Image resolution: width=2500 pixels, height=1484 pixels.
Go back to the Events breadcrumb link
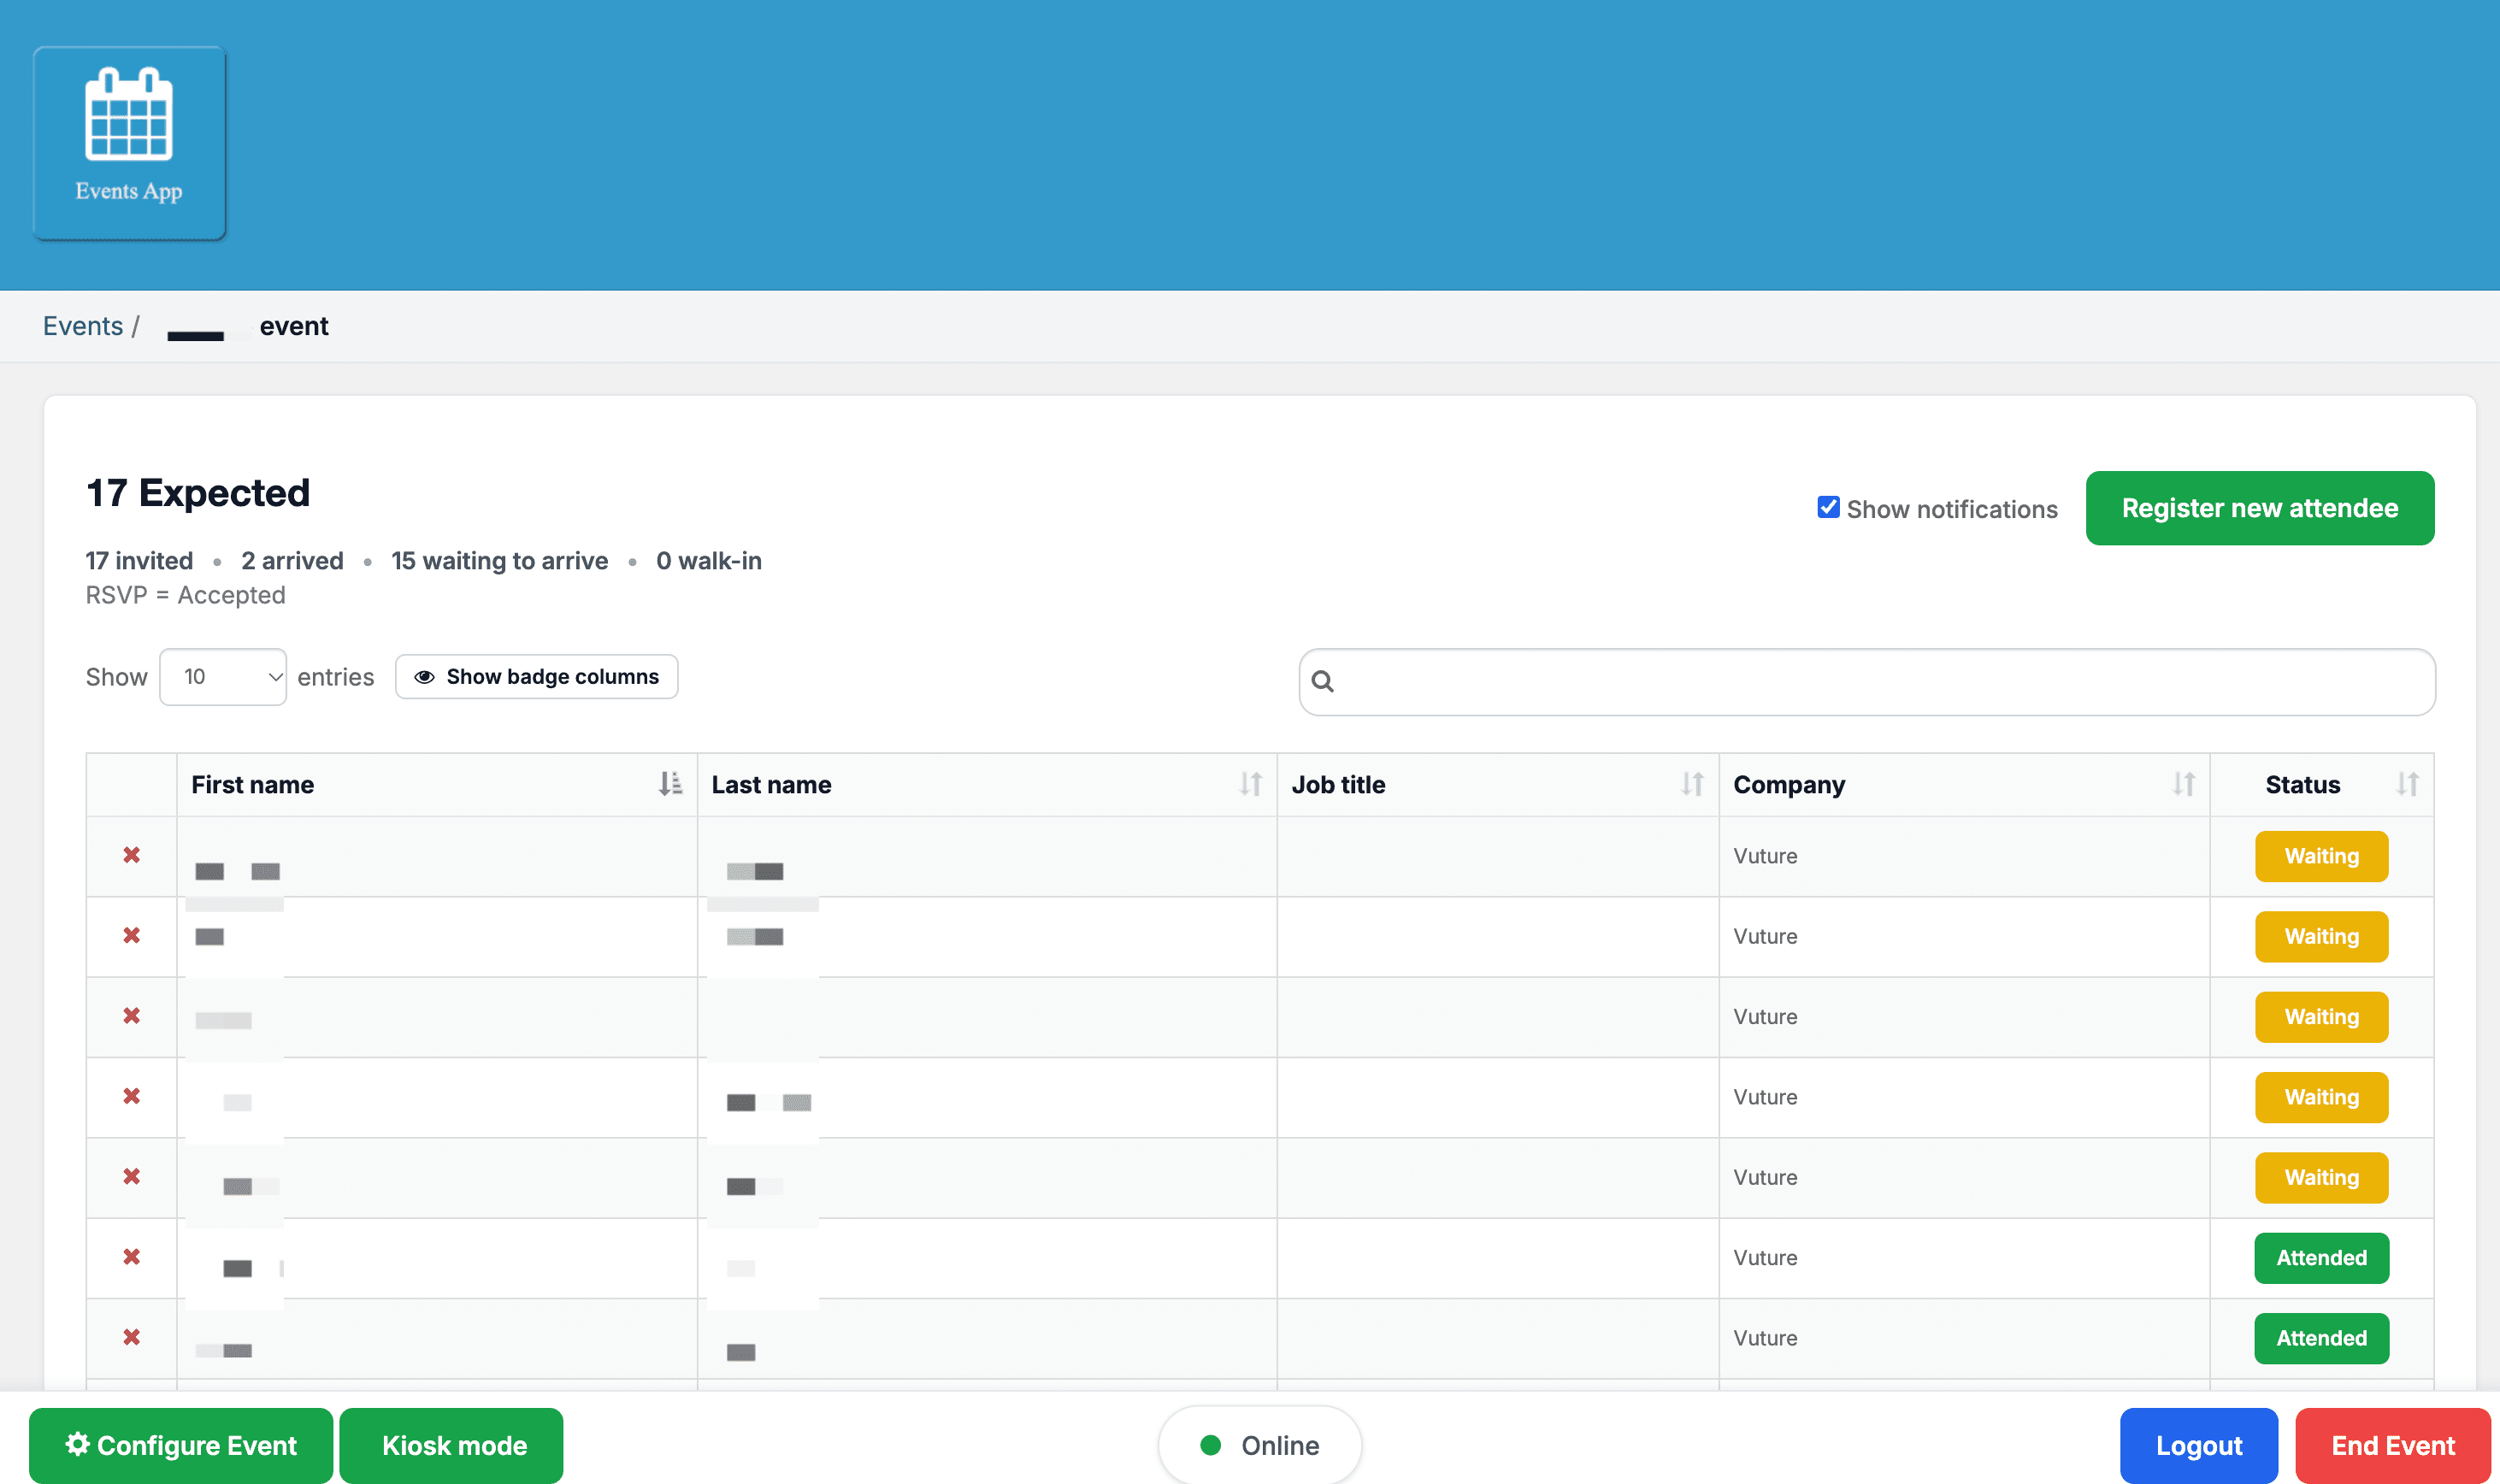point(82,326)
